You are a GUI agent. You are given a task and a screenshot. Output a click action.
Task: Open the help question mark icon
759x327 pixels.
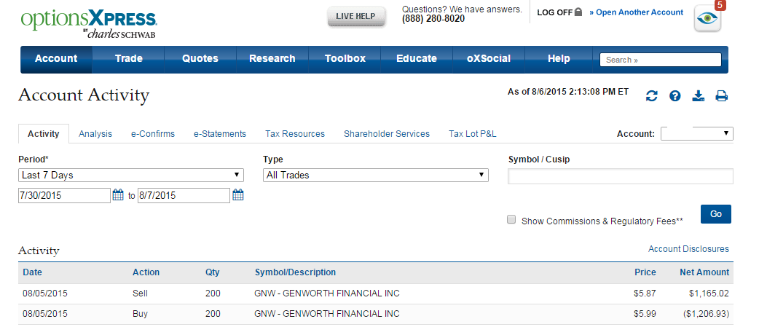click(x=675, y=96)
